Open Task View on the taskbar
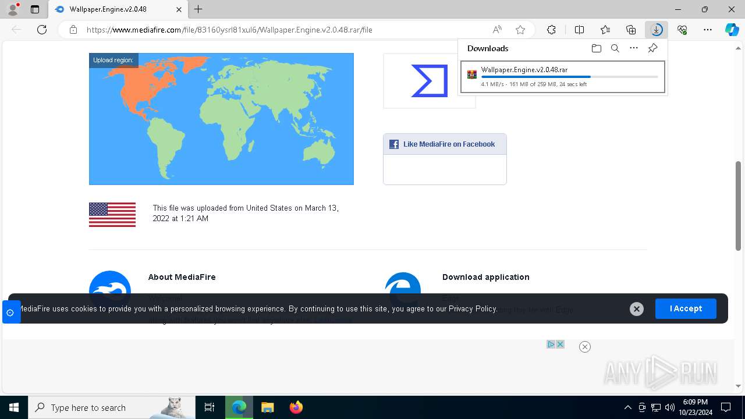The height and width of the screenshot is (419, 745). click(x=210, y=407)
